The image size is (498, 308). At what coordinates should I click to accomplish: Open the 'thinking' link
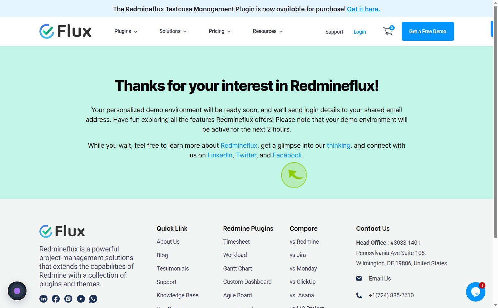click(x=338, y=145)
